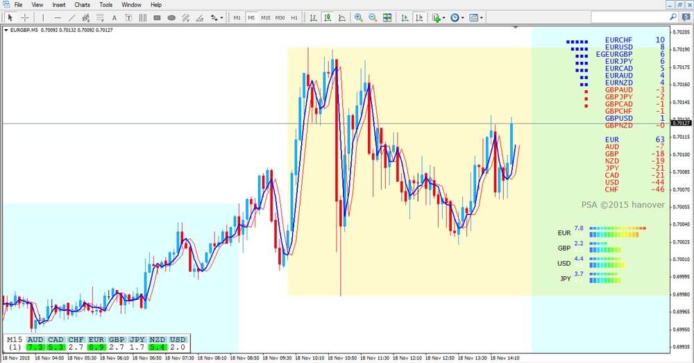Toggle chart Auto Scroll
Screen dimensions: 694x363
point(405,18)
